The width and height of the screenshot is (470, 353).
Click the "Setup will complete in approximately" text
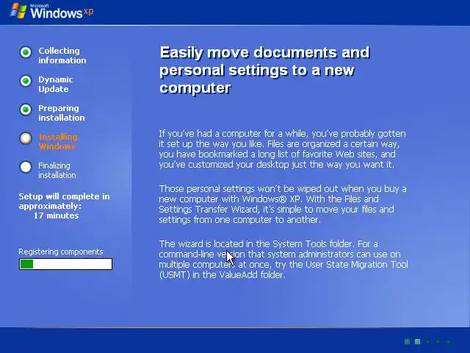point(64,201)
